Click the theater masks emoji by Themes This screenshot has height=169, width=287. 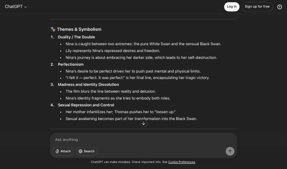coord(53,29)
